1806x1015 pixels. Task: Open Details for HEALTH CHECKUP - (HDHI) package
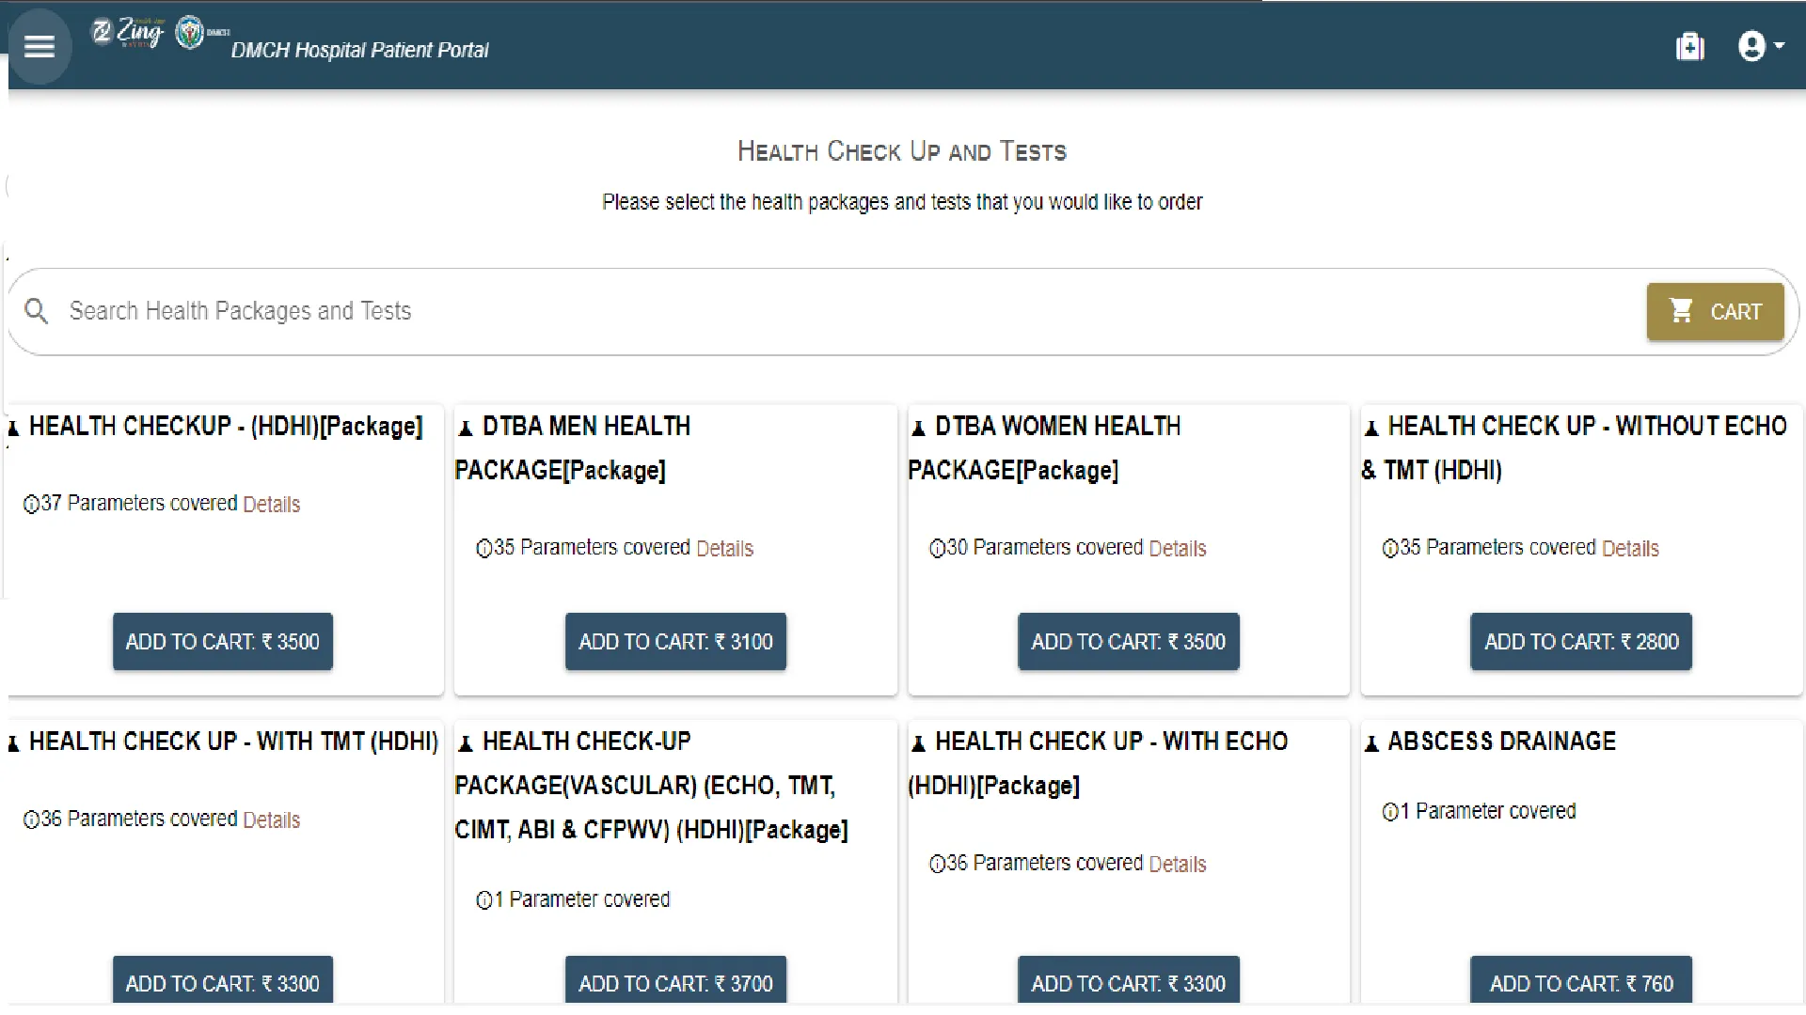pyautogui.click(x=272, y=505)
